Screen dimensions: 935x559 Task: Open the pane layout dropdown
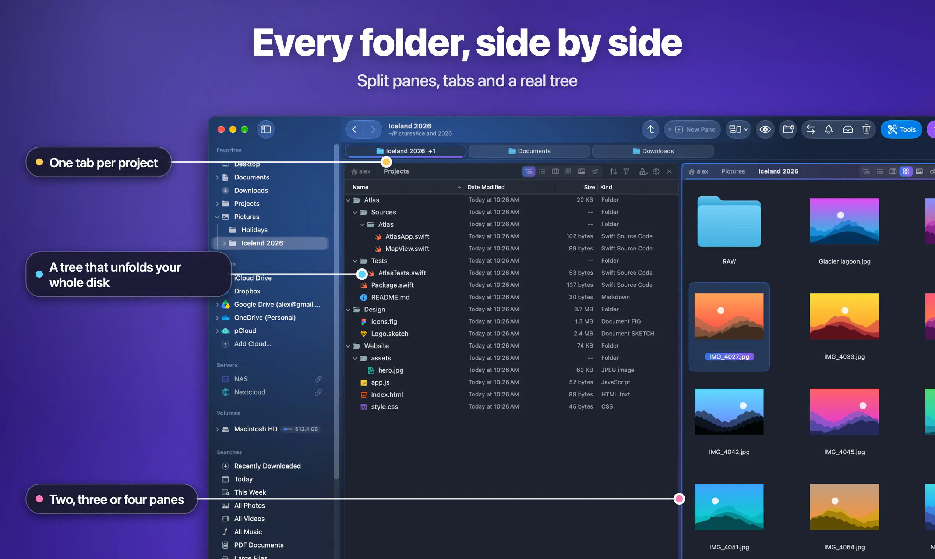pyautogui.click(x=738, y=129)
